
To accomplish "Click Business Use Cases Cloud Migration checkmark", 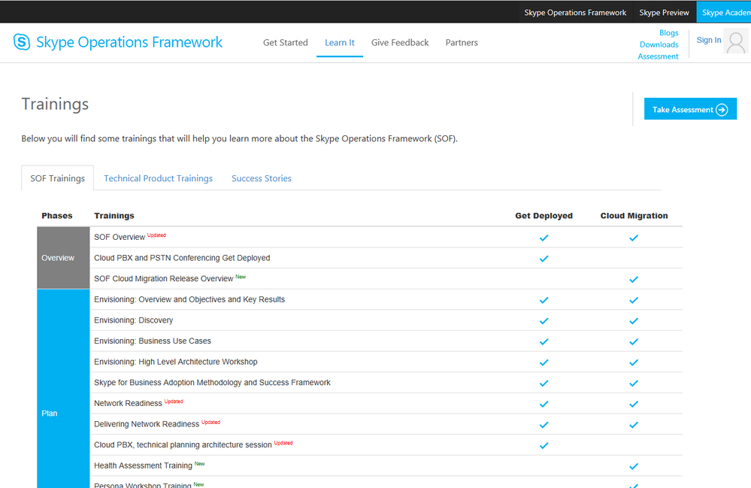I will [634, 341].
